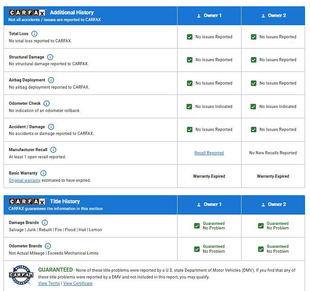The height and width of the screenshot is (291, 310).
Task: Open the View Certificate link
Action: click(x=78, y=283)
